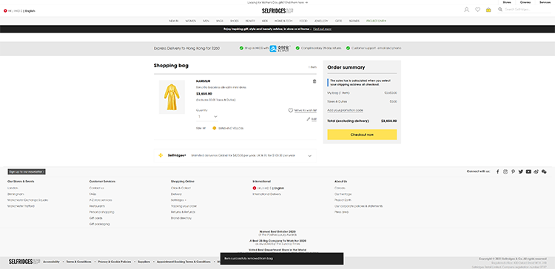Open Personal shopping footer link
Image resolution: width=555 pixels, height=269 pixels.
(101, 212)
